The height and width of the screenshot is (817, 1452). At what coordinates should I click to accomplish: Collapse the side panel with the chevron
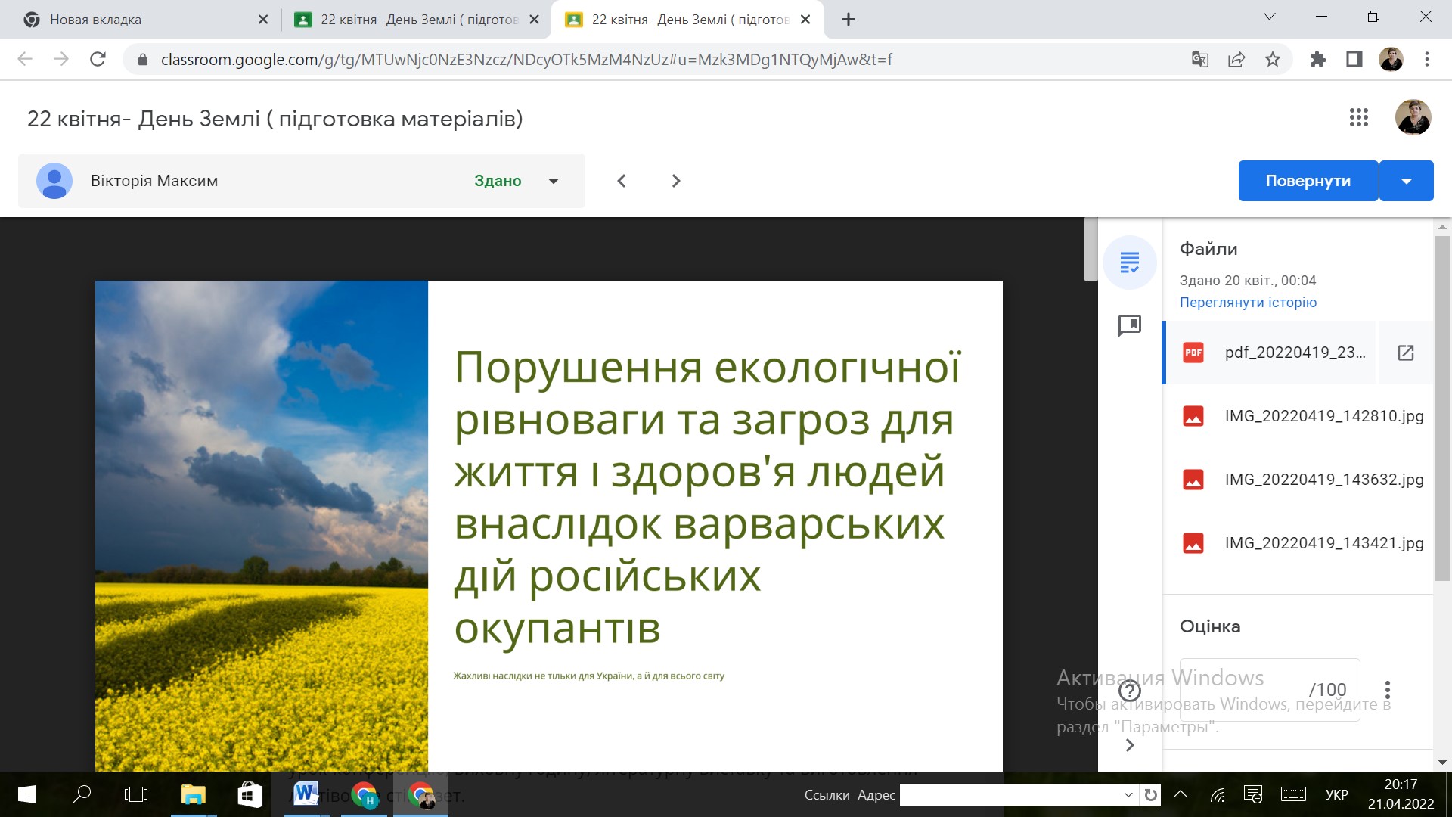[1130, 745]
